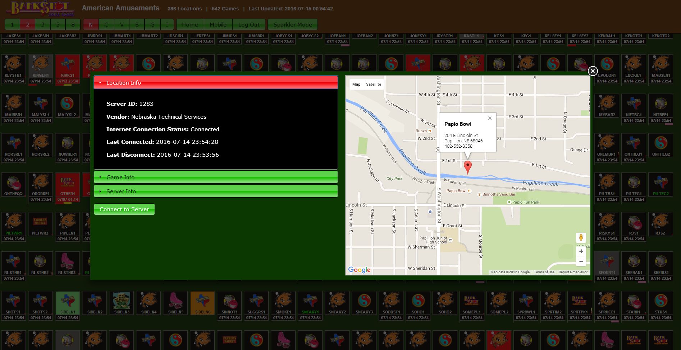Go to the Home menu item

point(190,25)
